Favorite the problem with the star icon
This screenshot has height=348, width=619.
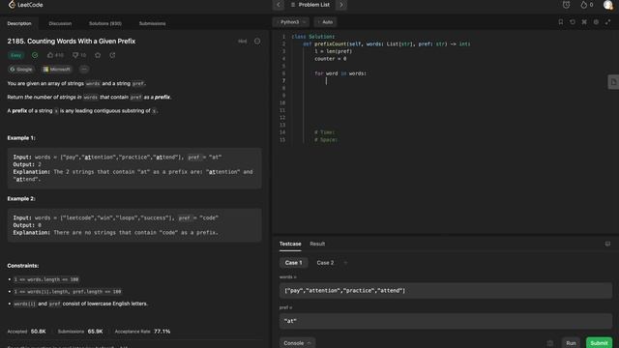click(98, 55)
